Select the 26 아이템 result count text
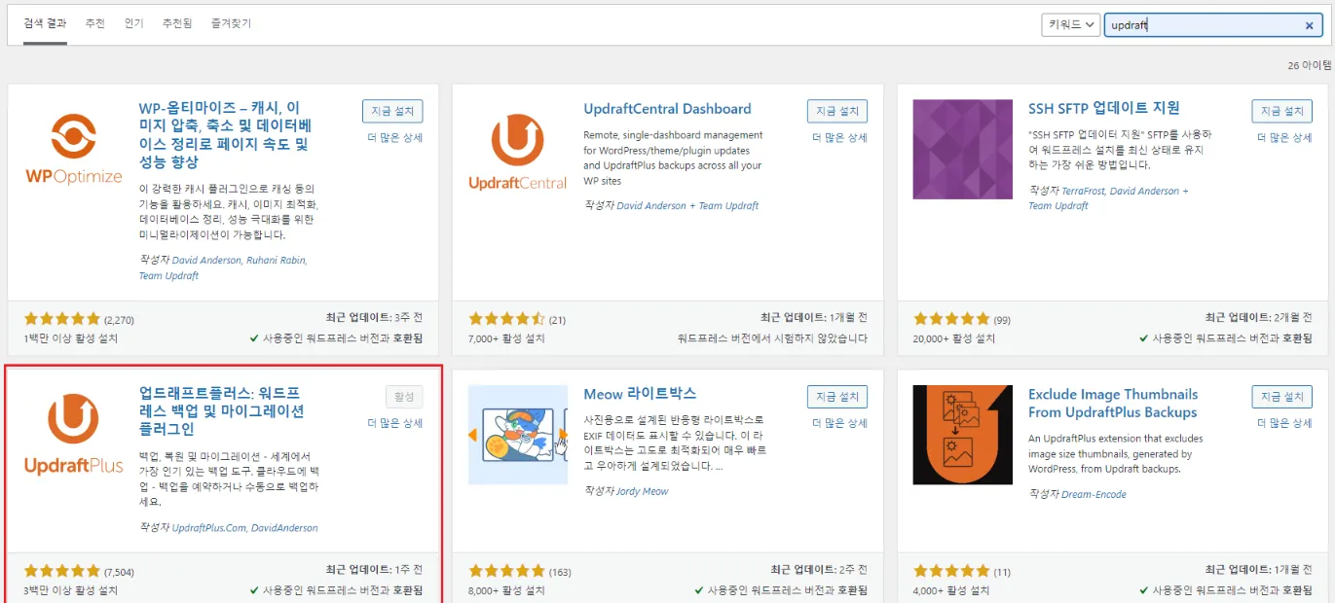The image size is (1335, 603). tap(1309, 65)
